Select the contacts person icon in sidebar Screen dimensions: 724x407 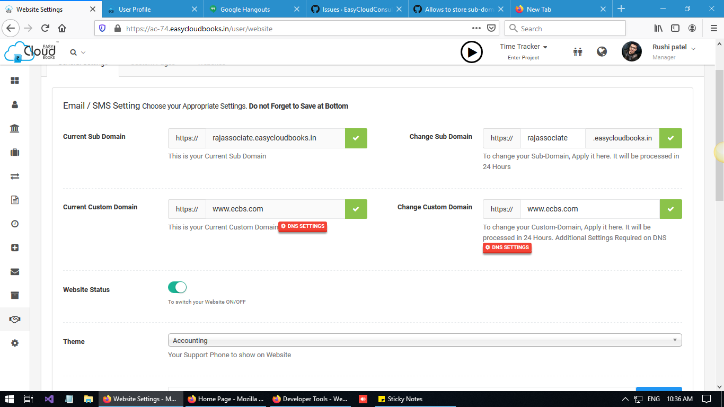click(14, 104)
